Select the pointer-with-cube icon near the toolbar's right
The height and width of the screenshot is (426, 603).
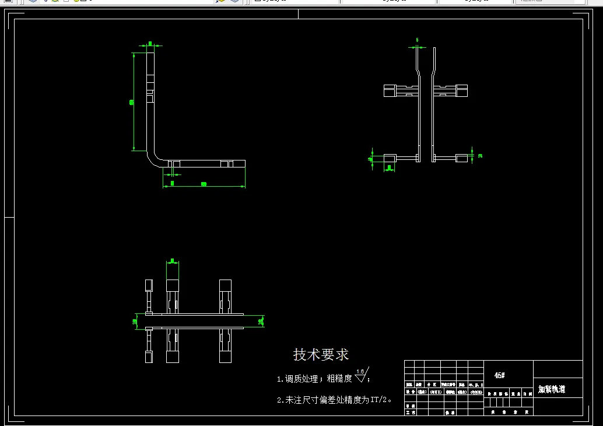pos(220,2)
